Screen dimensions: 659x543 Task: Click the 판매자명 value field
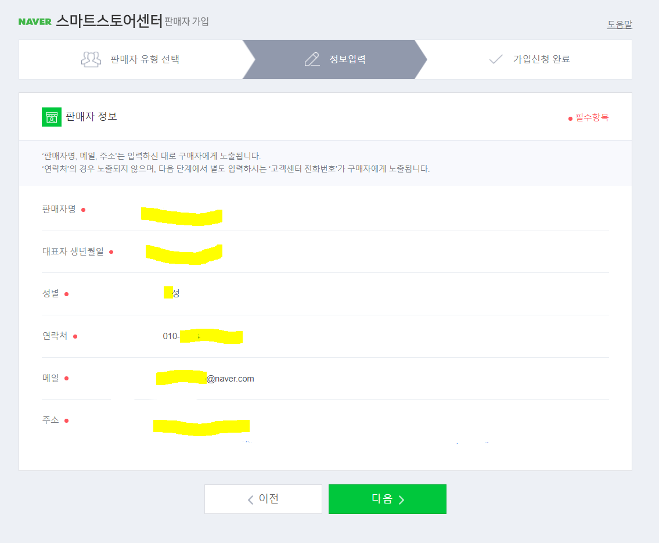tap(182, 216)
